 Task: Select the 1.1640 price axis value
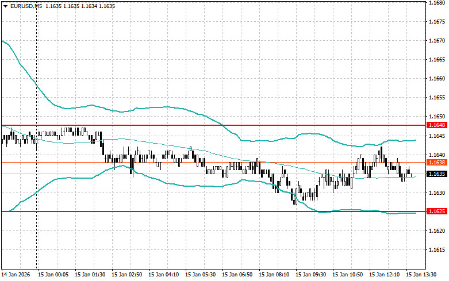tap(437, 155)
